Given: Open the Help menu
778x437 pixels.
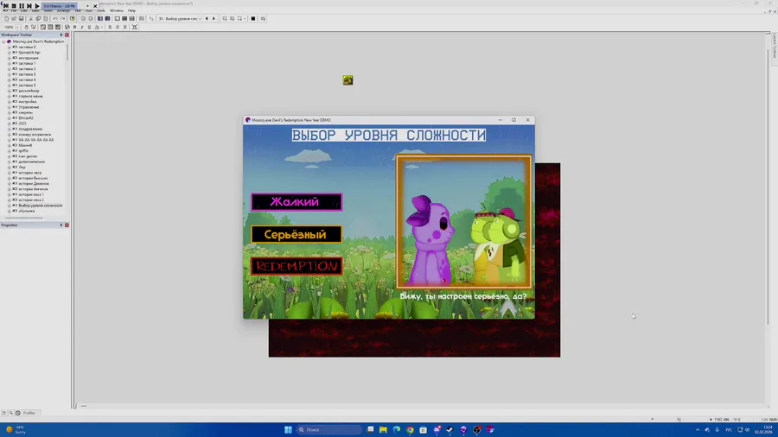Looking at the screenshot, I should 131,10.
